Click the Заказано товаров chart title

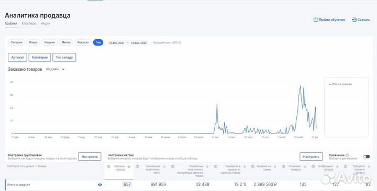click(25, 69)
